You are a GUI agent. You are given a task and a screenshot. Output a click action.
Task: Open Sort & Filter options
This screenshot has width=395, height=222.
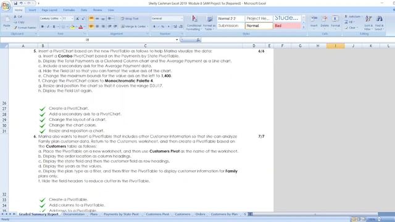coord(368,23)
